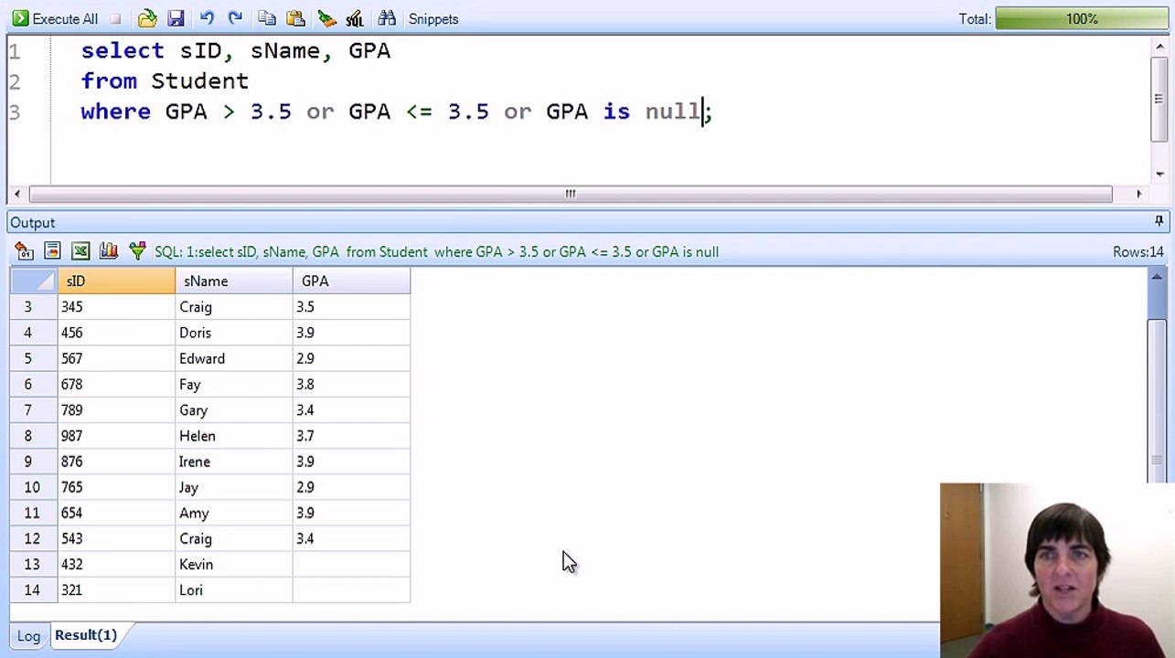The width and height of the screenshot is (1175, 658).
Task: Click the Total progress bar showing 100%
Action: [1082, 18]
